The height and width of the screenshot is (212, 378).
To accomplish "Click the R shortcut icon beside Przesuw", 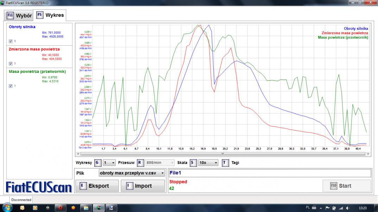I will pos(140,163).
